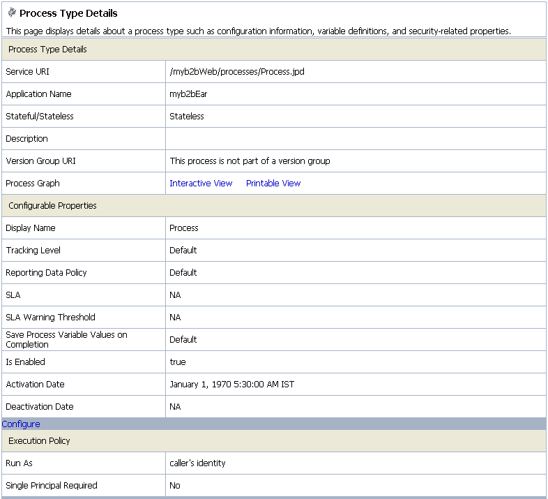Open the Interactive View process graph
The height and width of the screenshot is (499, 548).
coord(201,184)
